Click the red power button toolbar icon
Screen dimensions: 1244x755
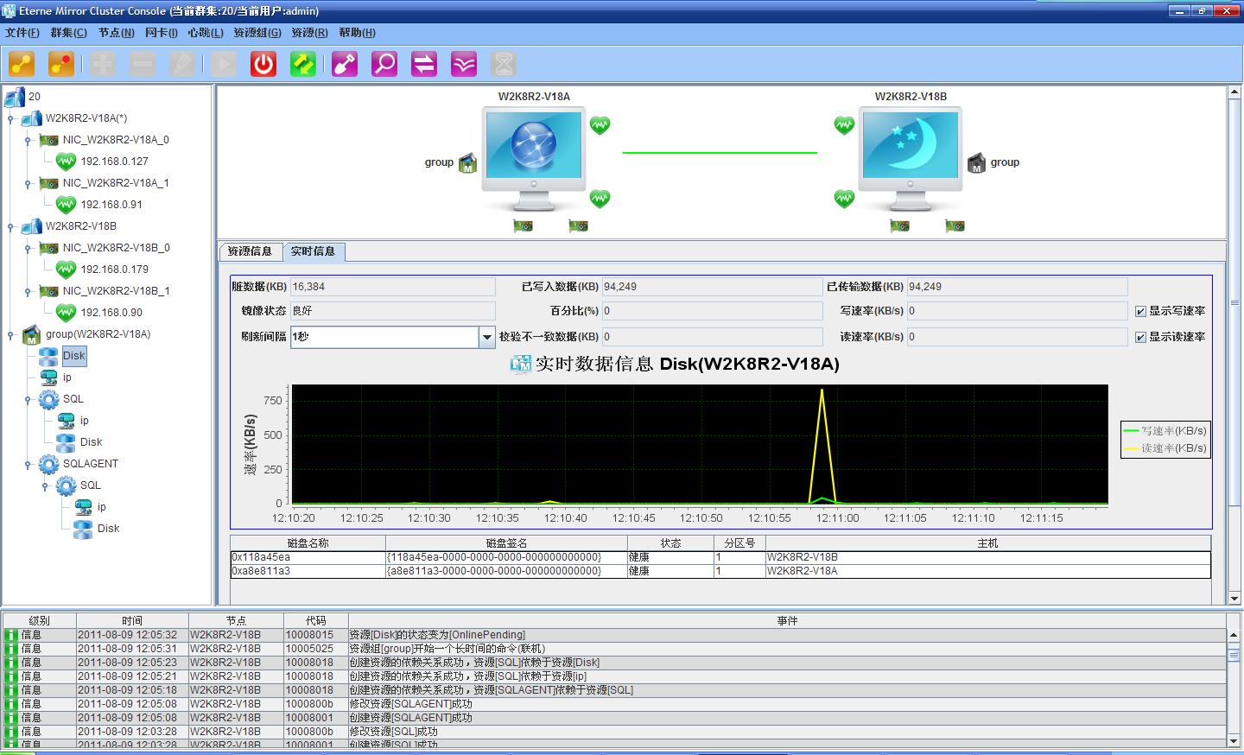tap(263, 64)
